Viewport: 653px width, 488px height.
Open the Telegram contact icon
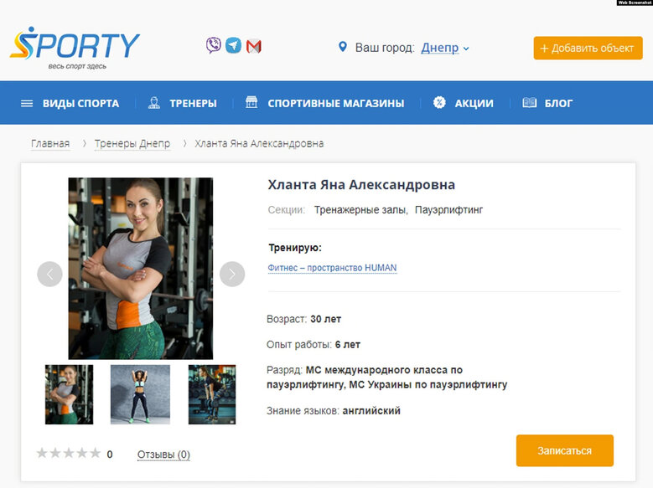click(233, 45)
